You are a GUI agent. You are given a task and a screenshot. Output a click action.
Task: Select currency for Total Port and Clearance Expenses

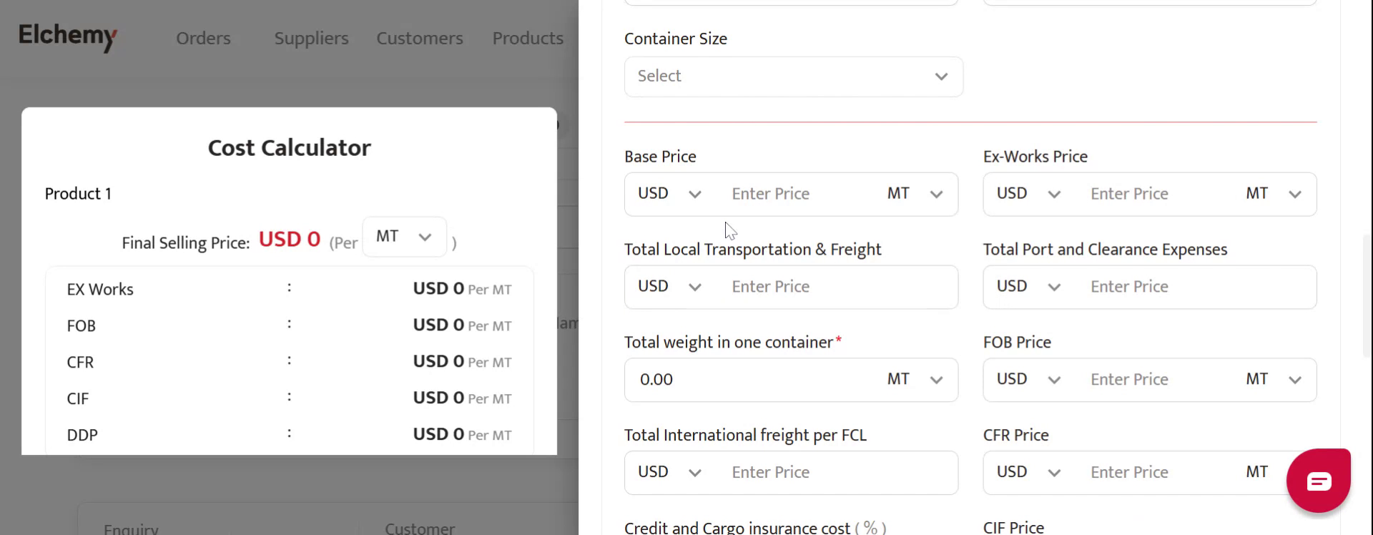click(x=1028, y=287)
